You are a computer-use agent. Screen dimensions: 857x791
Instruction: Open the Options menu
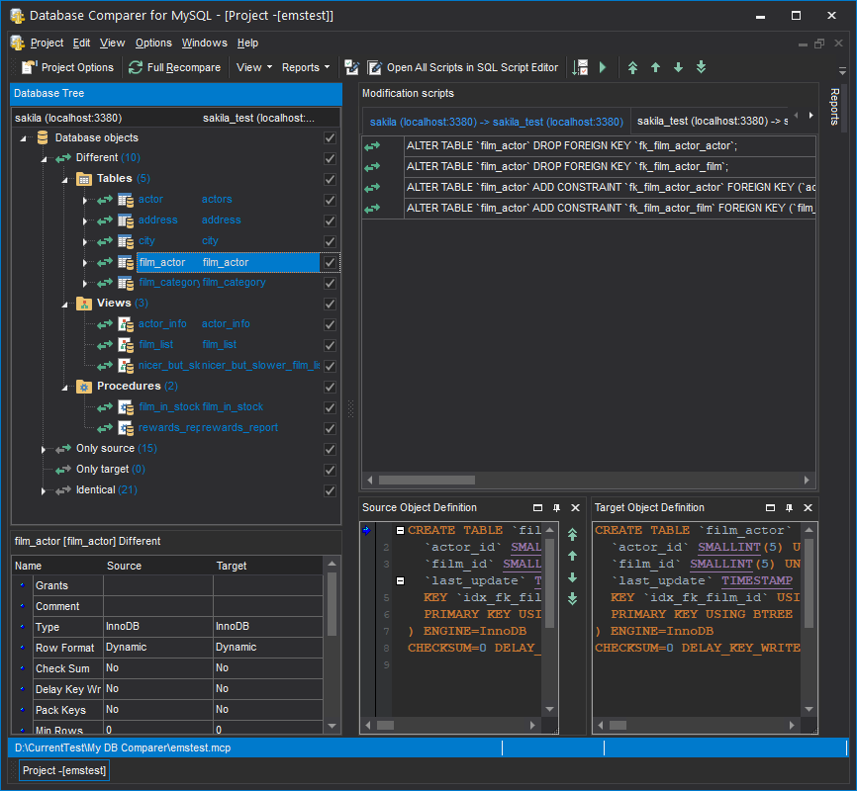point(153,43)
